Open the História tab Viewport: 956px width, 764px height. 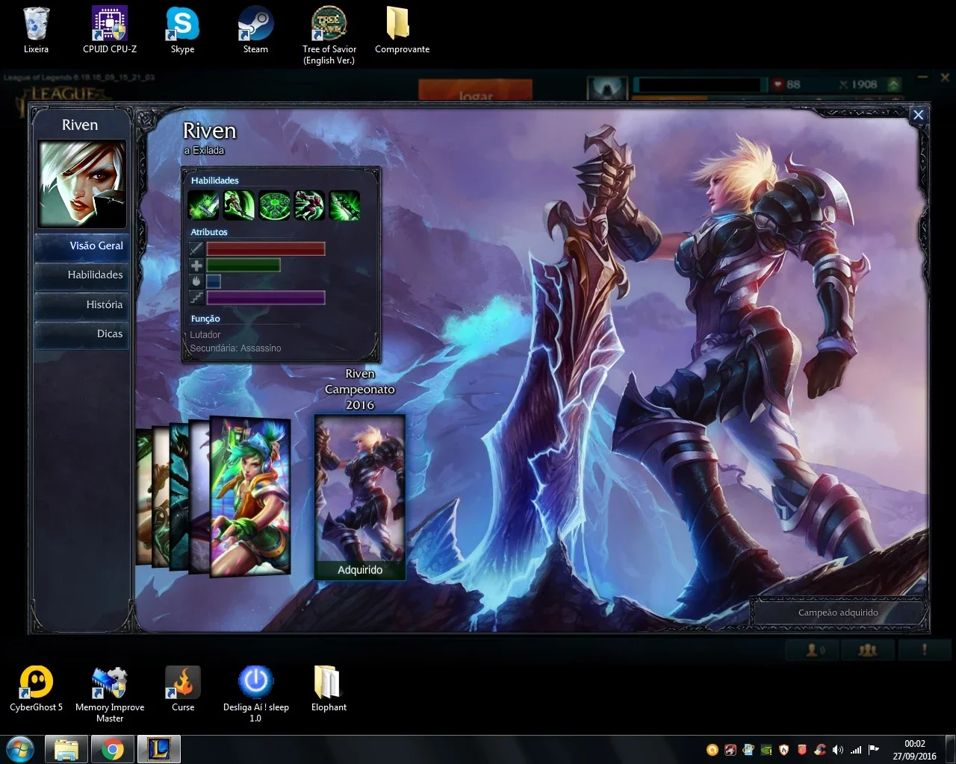tap(81, 305)
